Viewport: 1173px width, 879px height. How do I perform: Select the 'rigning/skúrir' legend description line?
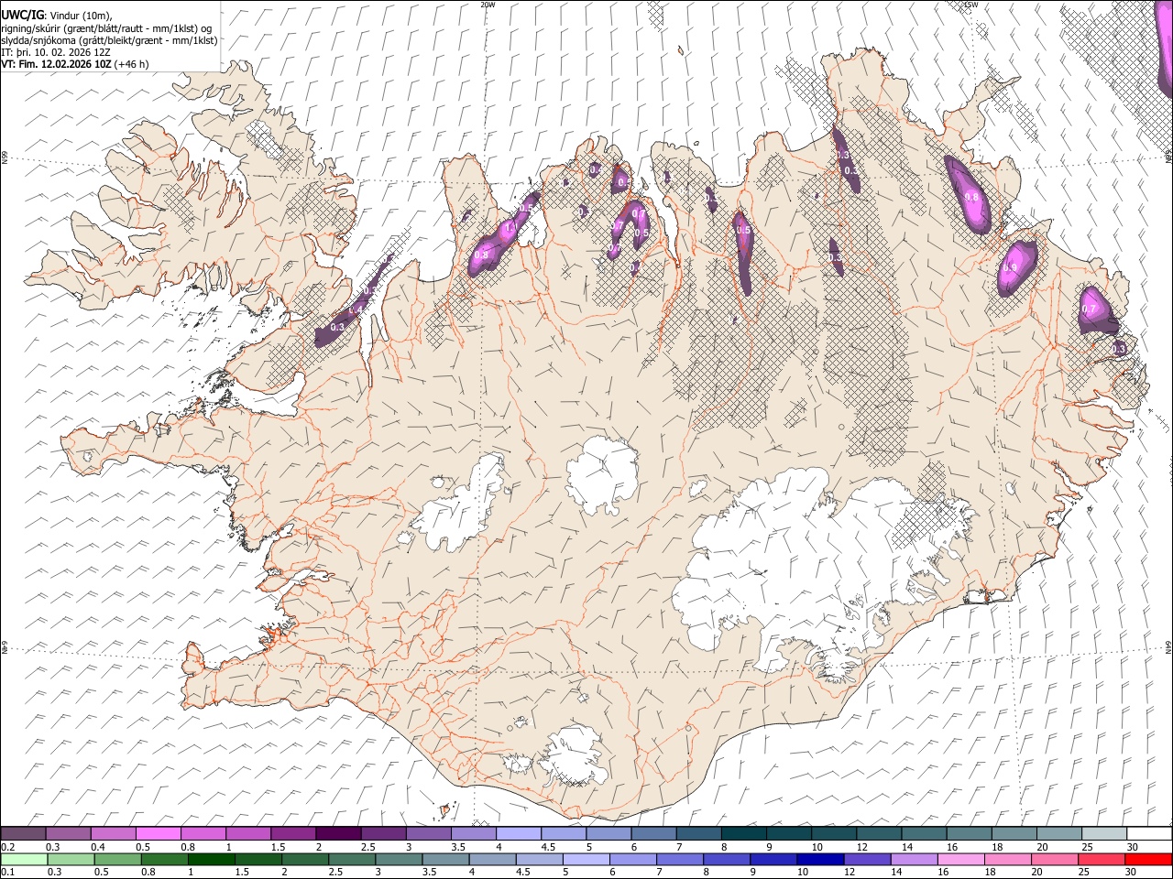(x=106, y=28)
